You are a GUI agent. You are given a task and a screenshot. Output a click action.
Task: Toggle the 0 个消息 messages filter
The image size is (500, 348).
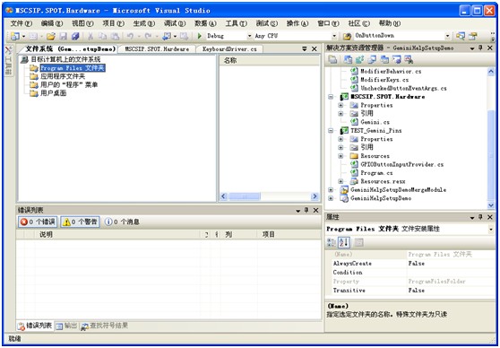[x=122, y=222]
